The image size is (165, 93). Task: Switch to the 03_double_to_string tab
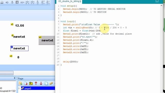tap(70, 2)
